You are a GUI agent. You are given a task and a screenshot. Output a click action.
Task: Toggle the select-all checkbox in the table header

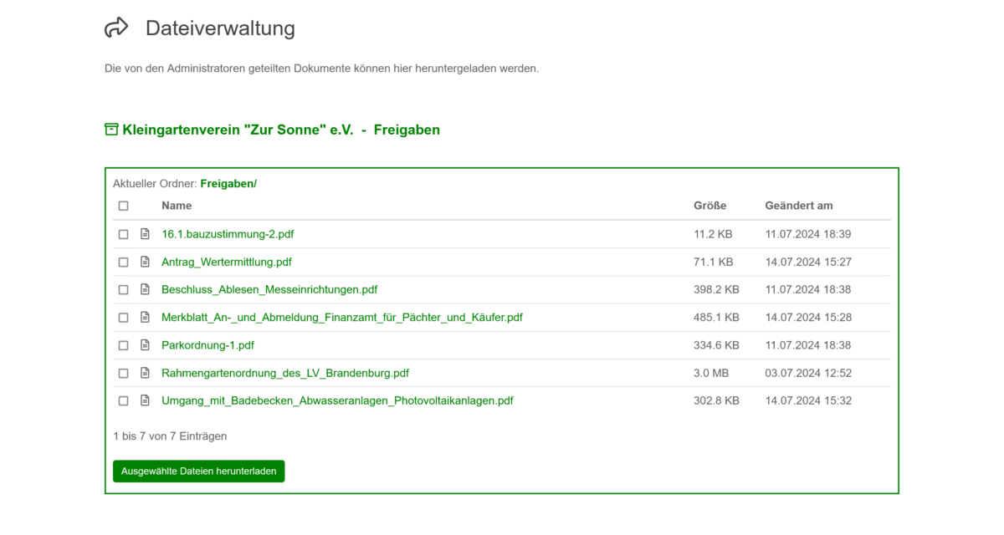(x=123, y=206)
